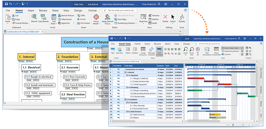Zoom In on the Gantt chart

(x=185, y=51)
